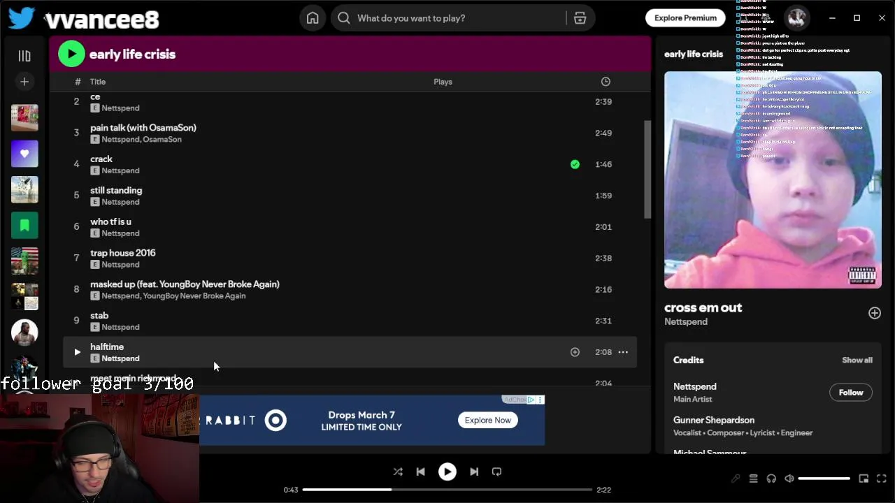
Task: Open the early life crisis panel title
Action: [x=693, y=54]
